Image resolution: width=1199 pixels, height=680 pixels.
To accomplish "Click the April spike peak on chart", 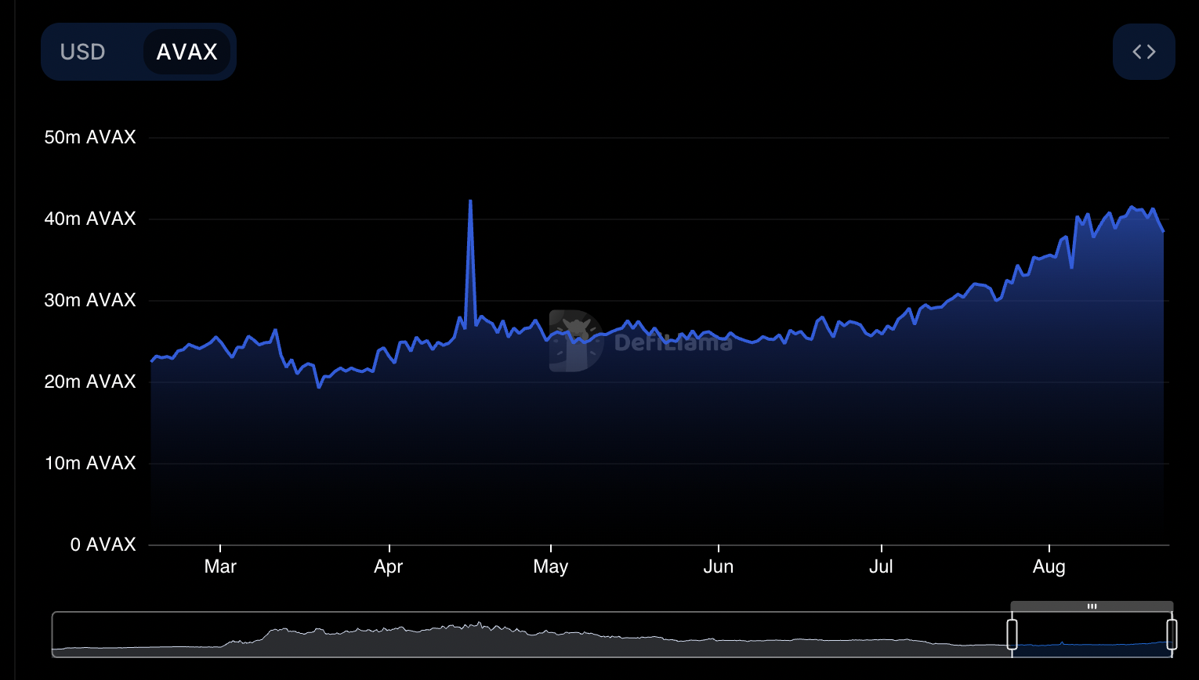I will point(470,201).
